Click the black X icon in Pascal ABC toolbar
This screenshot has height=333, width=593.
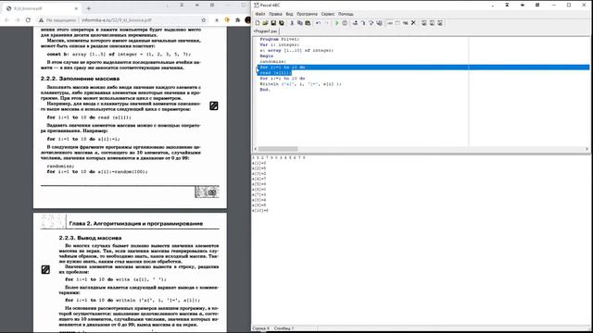click(413, 23)
